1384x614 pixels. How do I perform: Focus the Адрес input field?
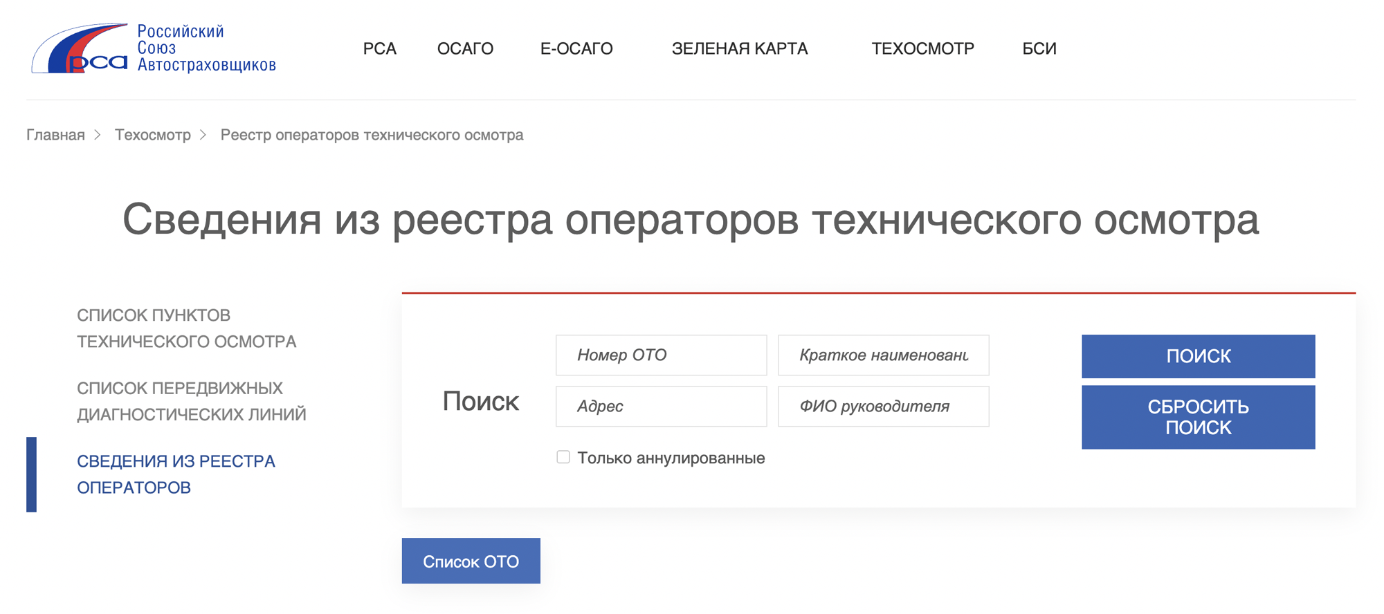pyautogui.click(x=661, y=406)
